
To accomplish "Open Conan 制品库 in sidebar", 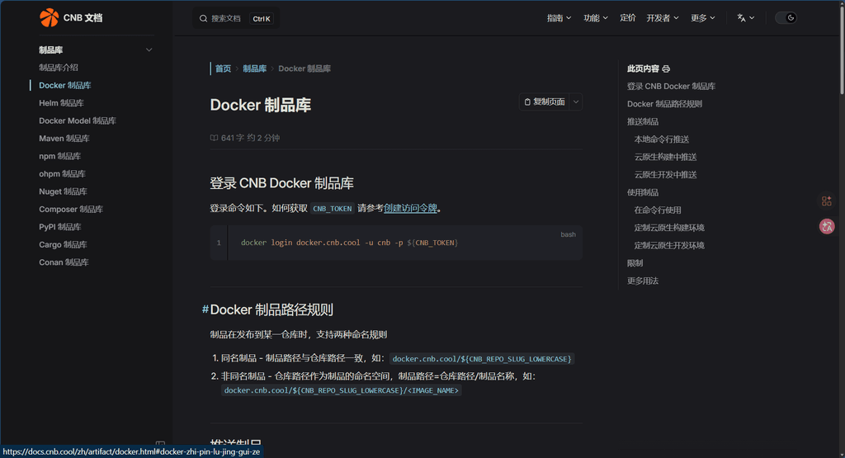I will pyautogui.click(x=64, y=262).
